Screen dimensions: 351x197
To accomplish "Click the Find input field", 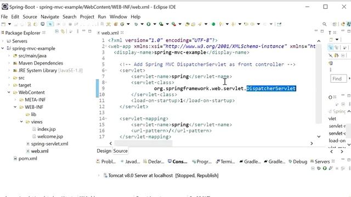I will click(338, 79).
